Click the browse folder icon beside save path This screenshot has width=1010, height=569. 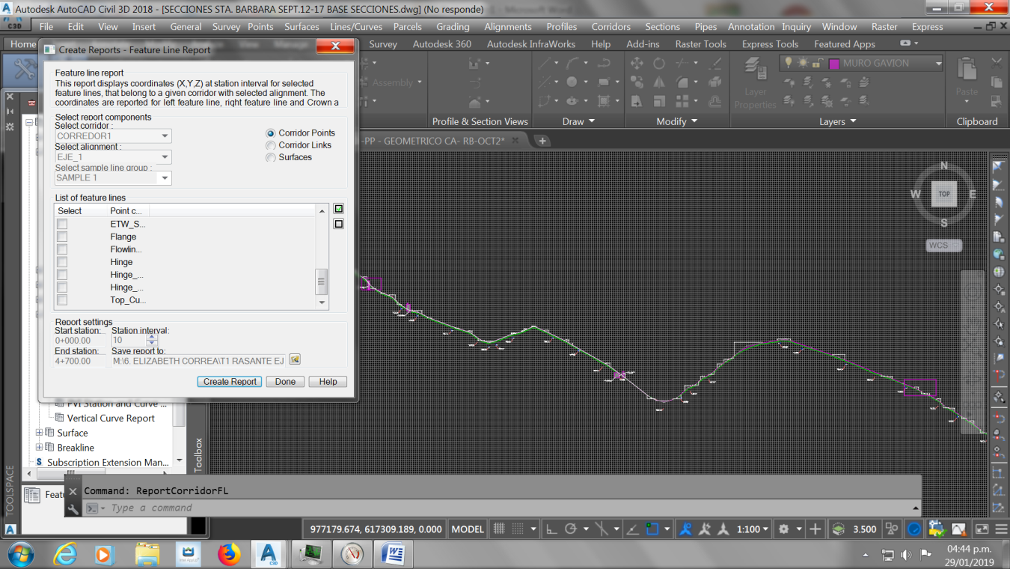point(295,360)
